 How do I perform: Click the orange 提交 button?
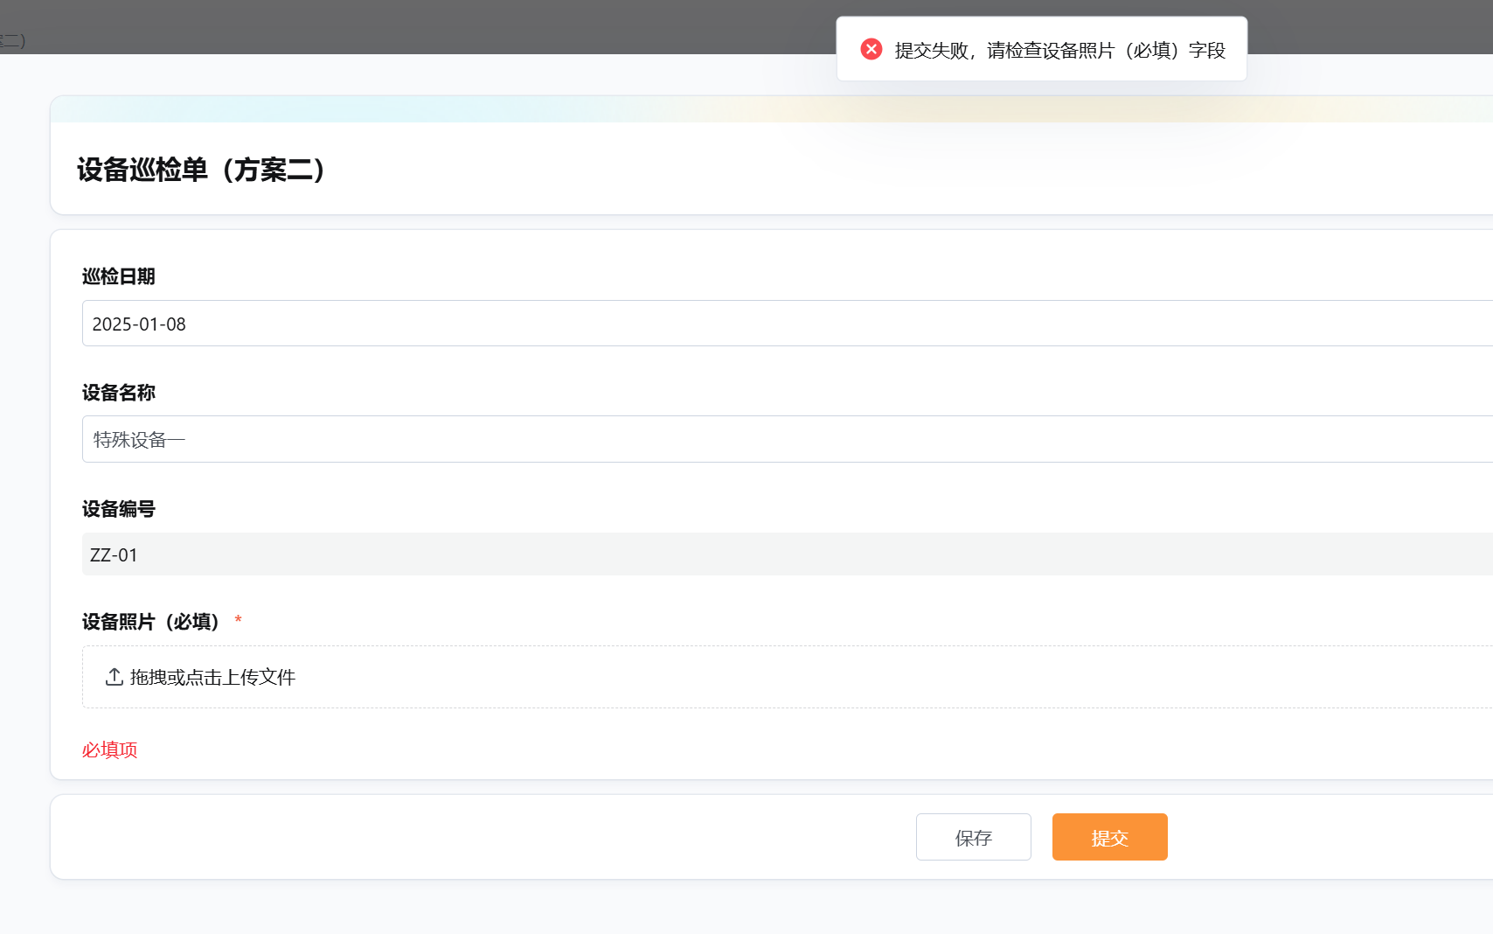(1110, 837)
